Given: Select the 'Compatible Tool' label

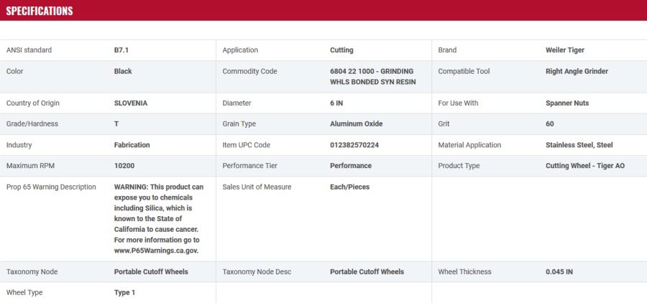Looking at the screenshot, I should (x=464, y=71).
